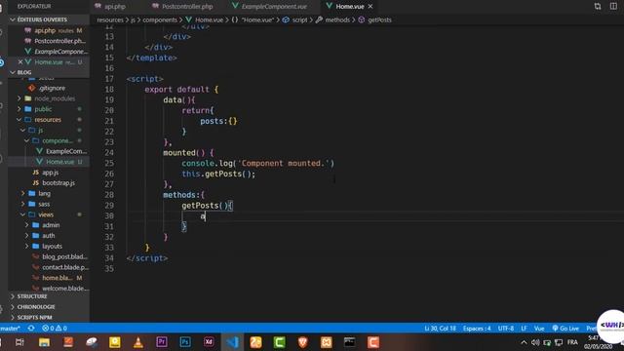Open ExampleComponent.vue in the open editors list

(x=49, y=52)
